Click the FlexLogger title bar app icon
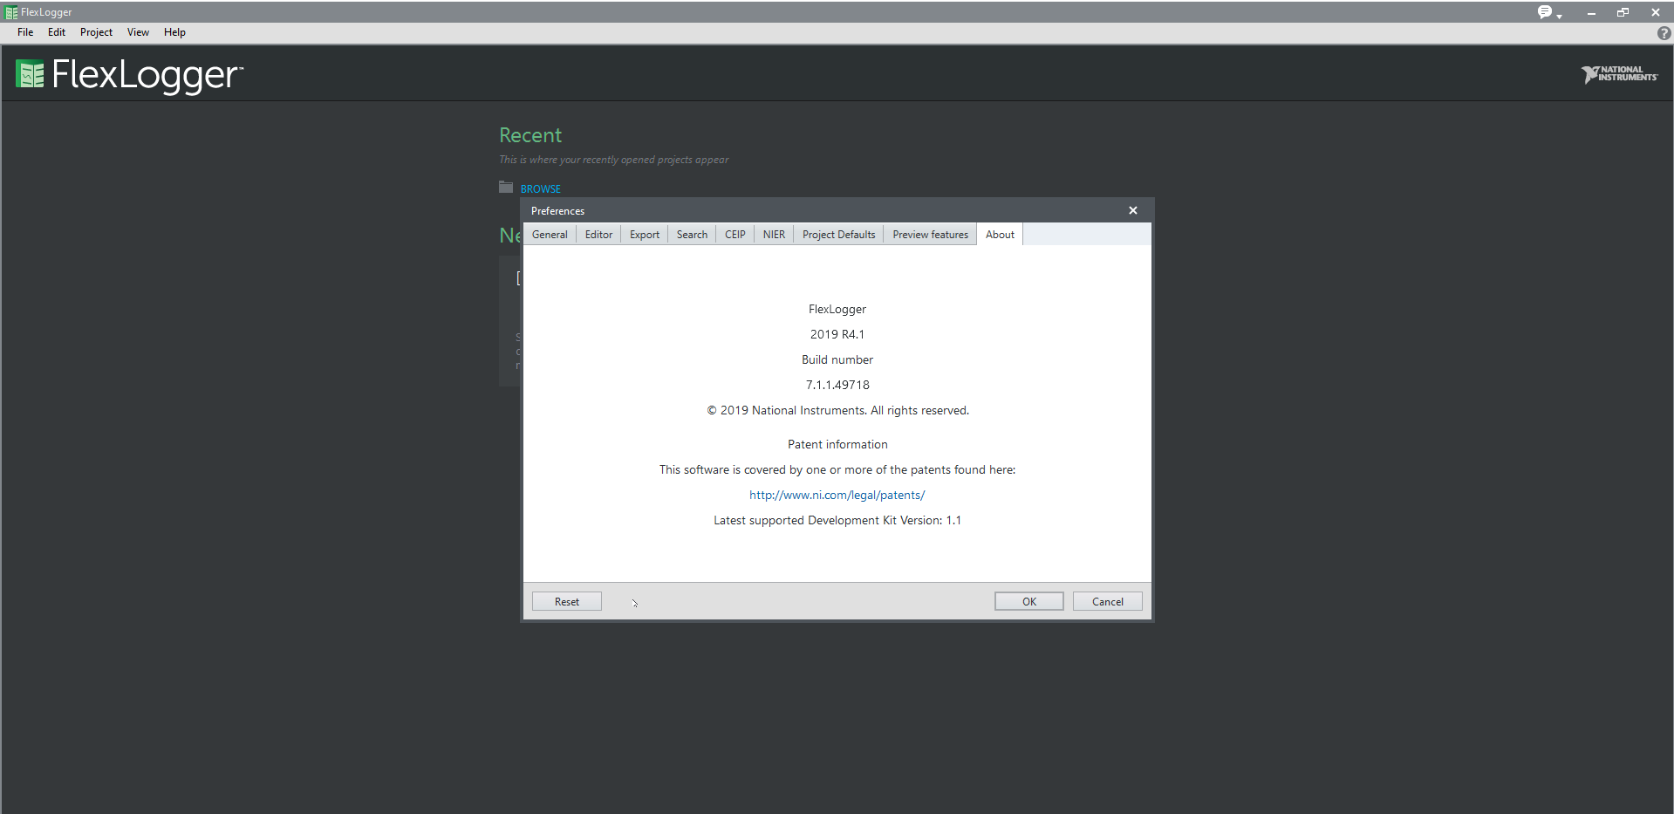The height and width of the screenshot is (814, 1674). tap(10, 12)
